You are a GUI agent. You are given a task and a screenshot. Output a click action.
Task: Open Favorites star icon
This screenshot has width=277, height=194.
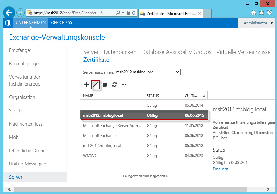(x=261, y=13)
